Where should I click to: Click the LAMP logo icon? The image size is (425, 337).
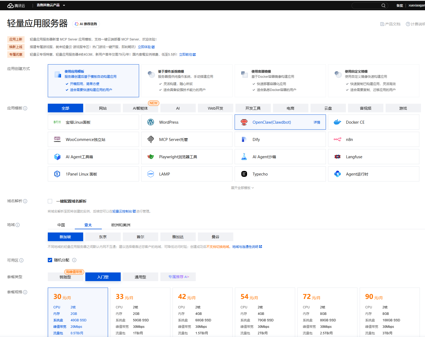pos(151,174)
